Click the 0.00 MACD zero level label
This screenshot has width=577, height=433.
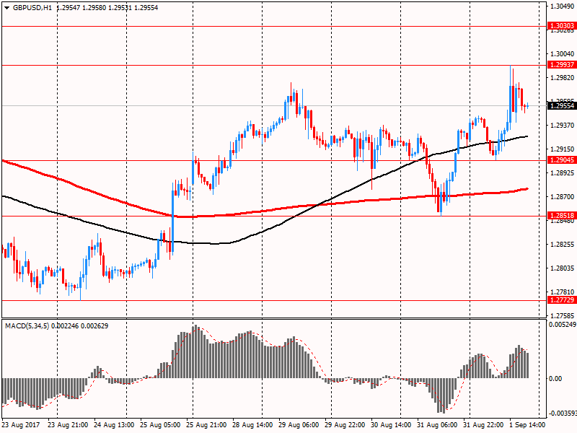[x=555, y=379]
